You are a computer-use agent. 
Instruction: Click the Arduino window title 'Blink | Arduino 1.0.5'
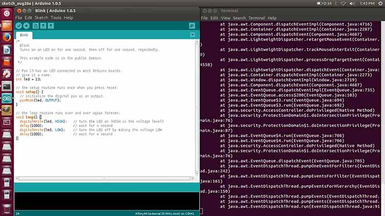[55, 11]
